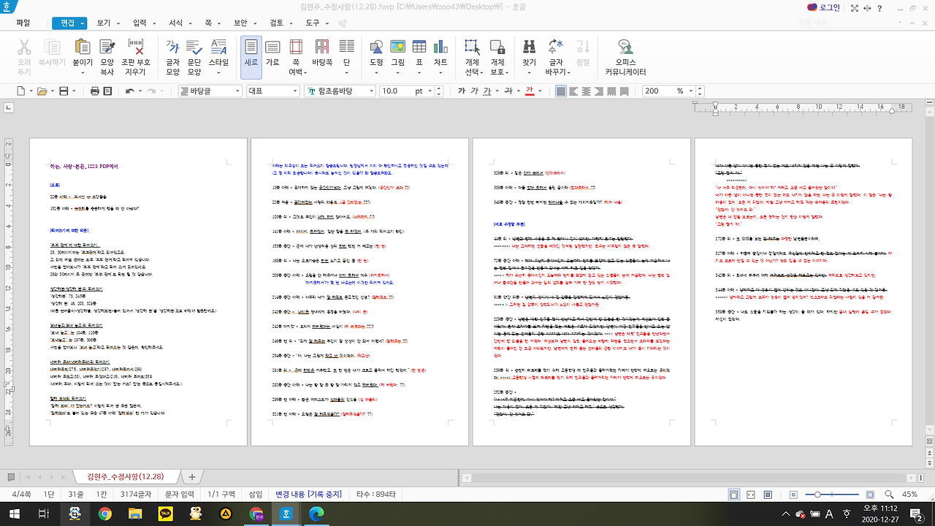Click the Print Preview icon
The height and width of the screenshot is (526, 935).
(x=108, y=91)
